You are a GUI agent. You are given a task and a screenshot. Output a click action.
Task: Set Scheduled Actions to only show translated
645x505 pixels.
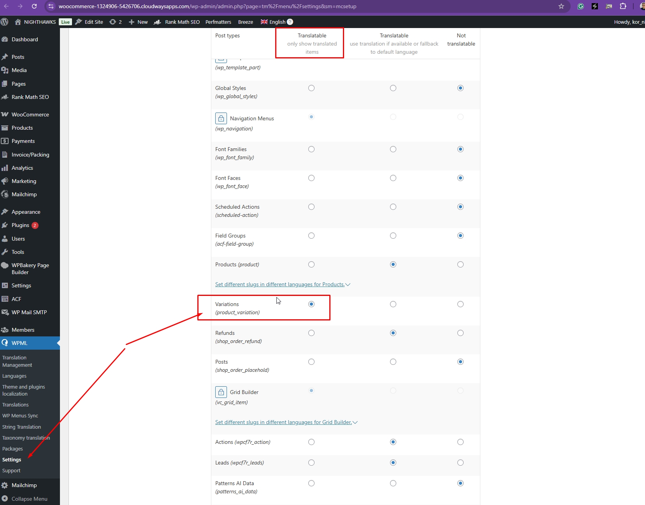[x=311, y=207]
